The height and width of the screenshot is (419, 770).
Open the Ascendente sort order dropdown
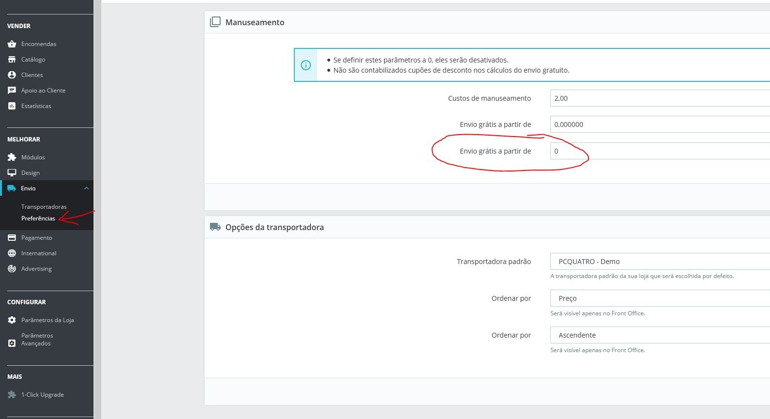coord(659,335)
